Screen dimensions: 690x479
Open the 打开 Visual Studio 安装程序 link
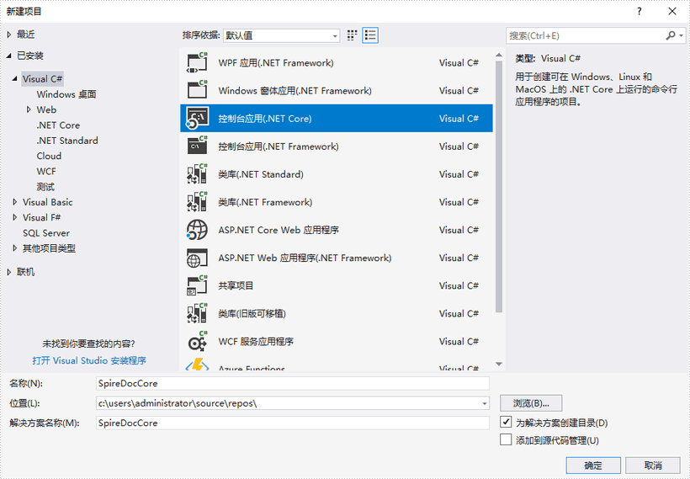pos(89,360)
